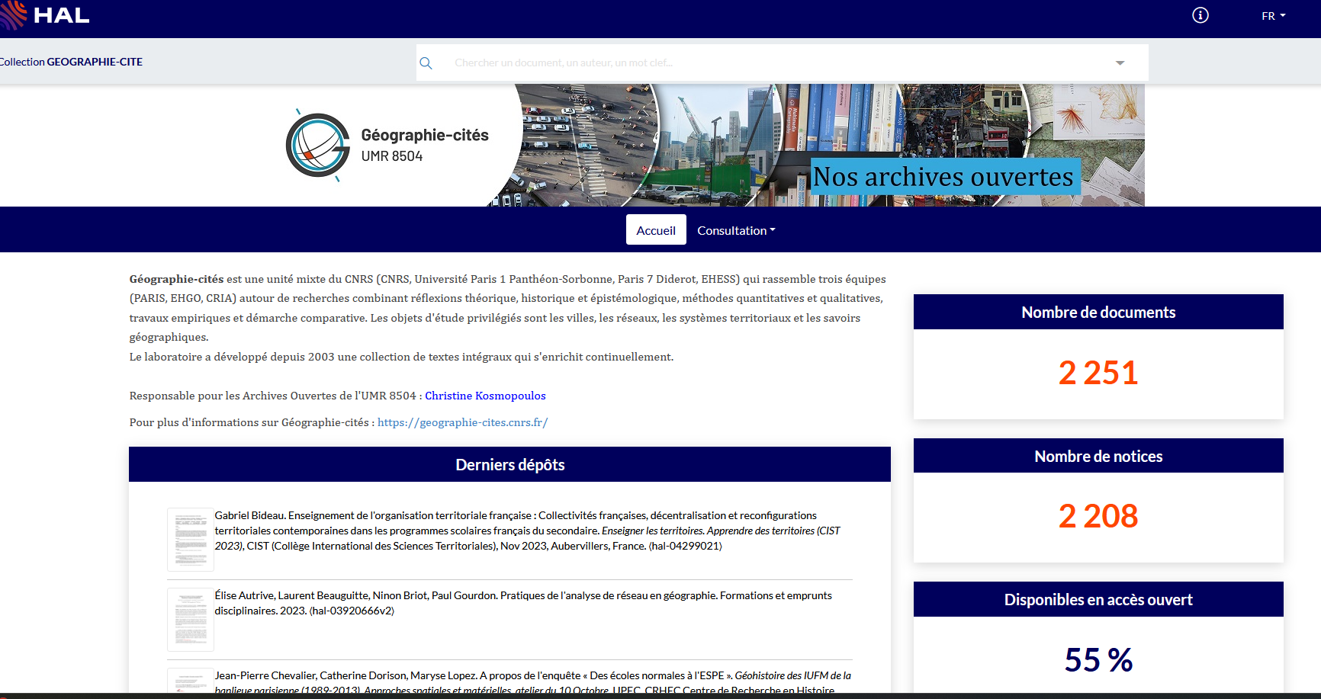
Task: Click the magnifying glass search icon
Action: 426,63
